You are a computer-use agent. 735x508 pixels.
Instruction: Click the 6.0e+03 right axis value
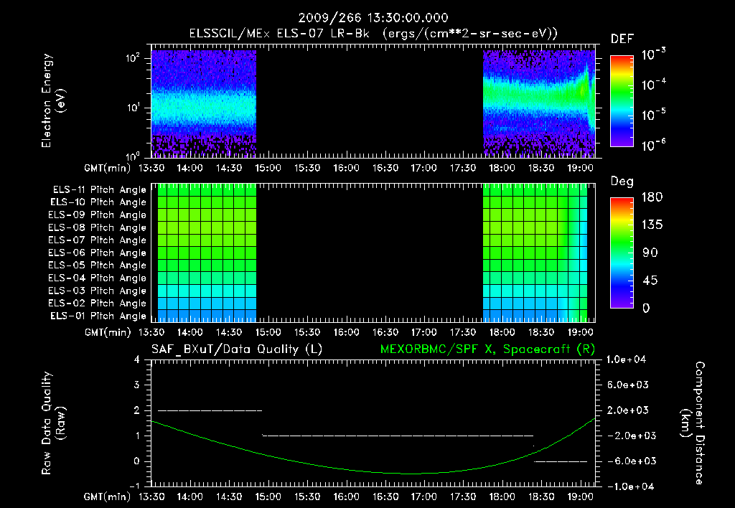coord(628,385)
